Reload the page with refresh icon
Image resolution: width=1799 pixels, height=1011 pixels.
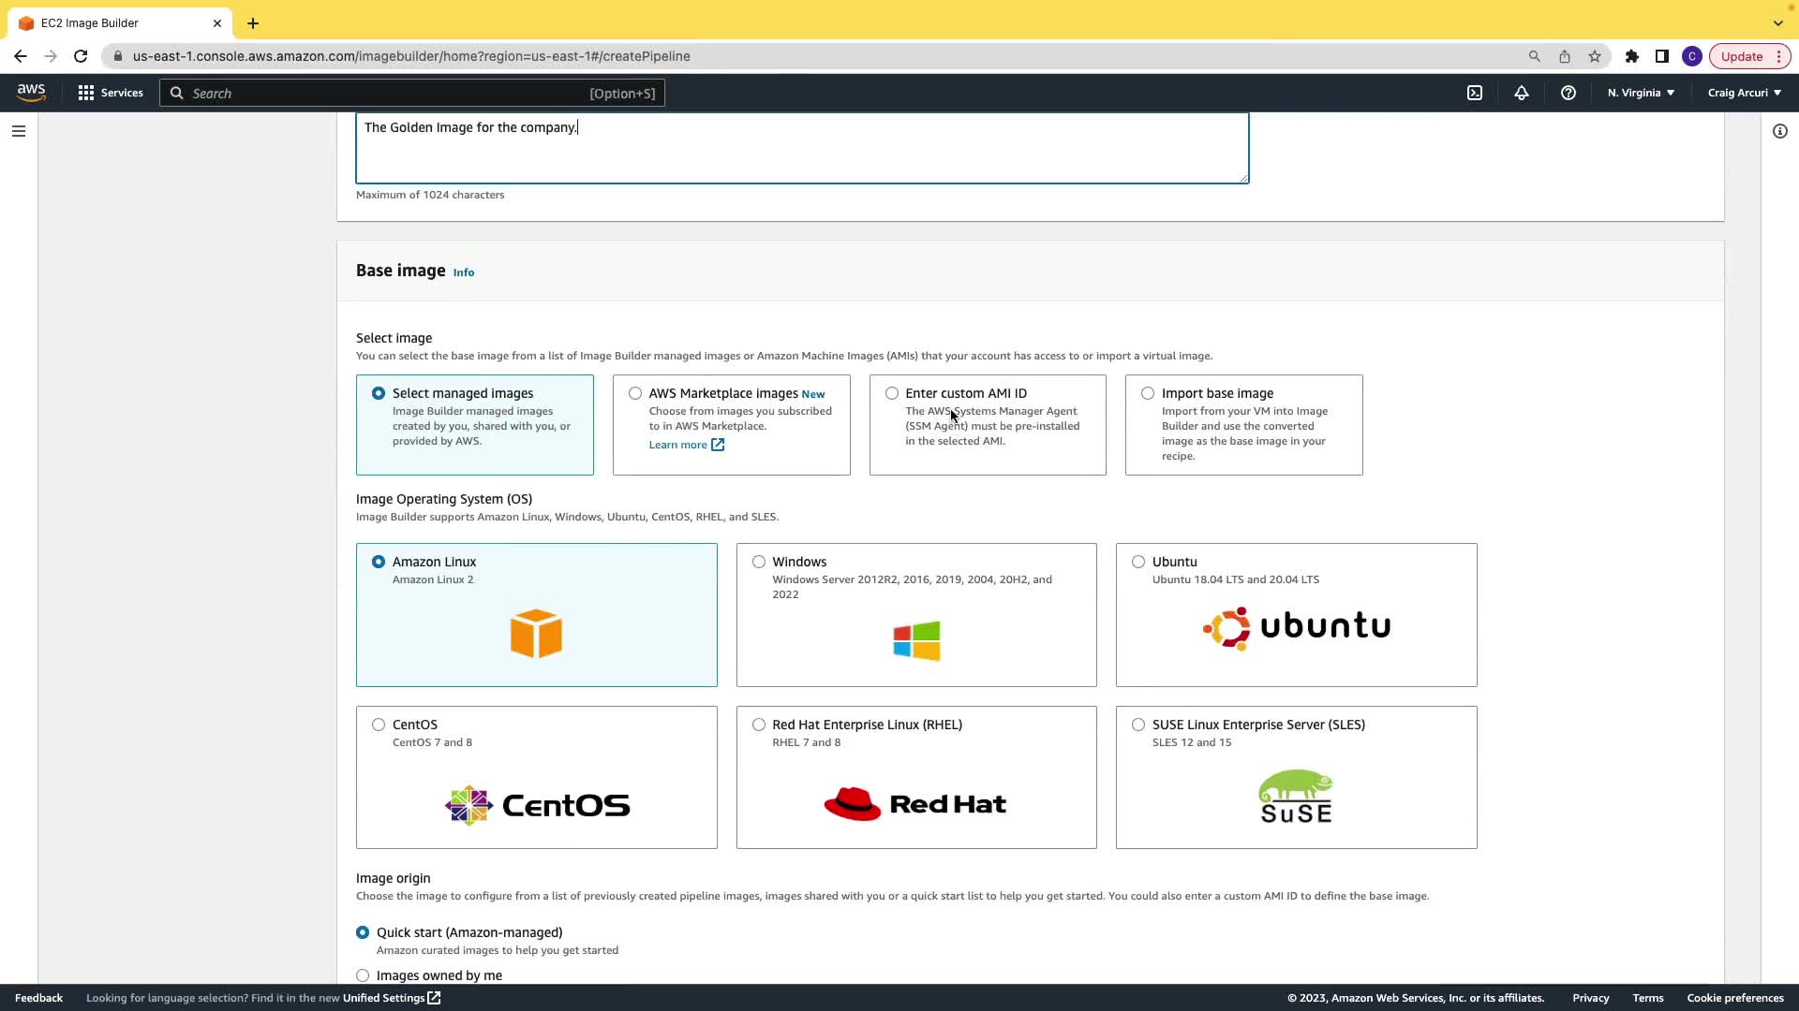(x=81, y=56)
